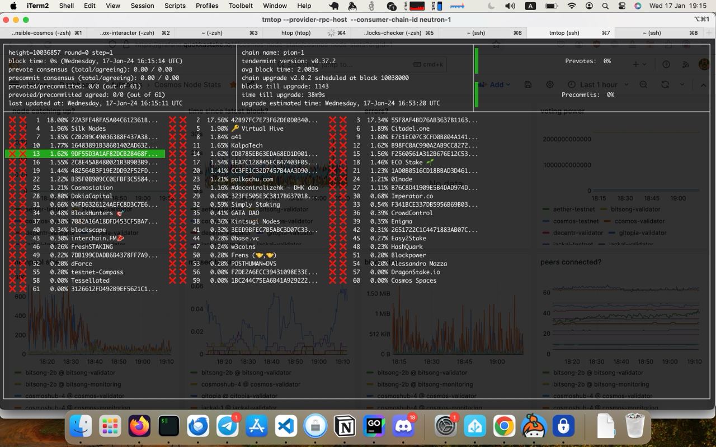Open Finder from the dock
This screenshot has height=447, width=716.
point(81,426)
